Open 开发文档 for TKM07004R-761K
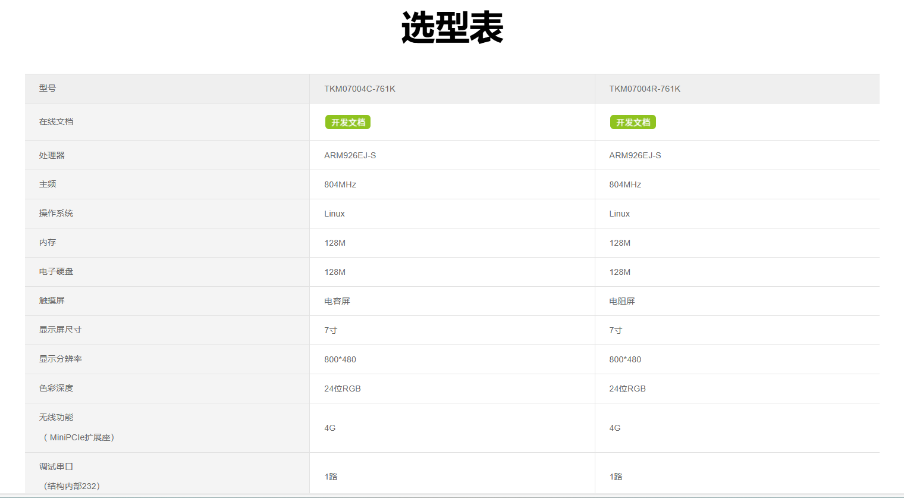 pyautogui.click(x=633, y=122)
